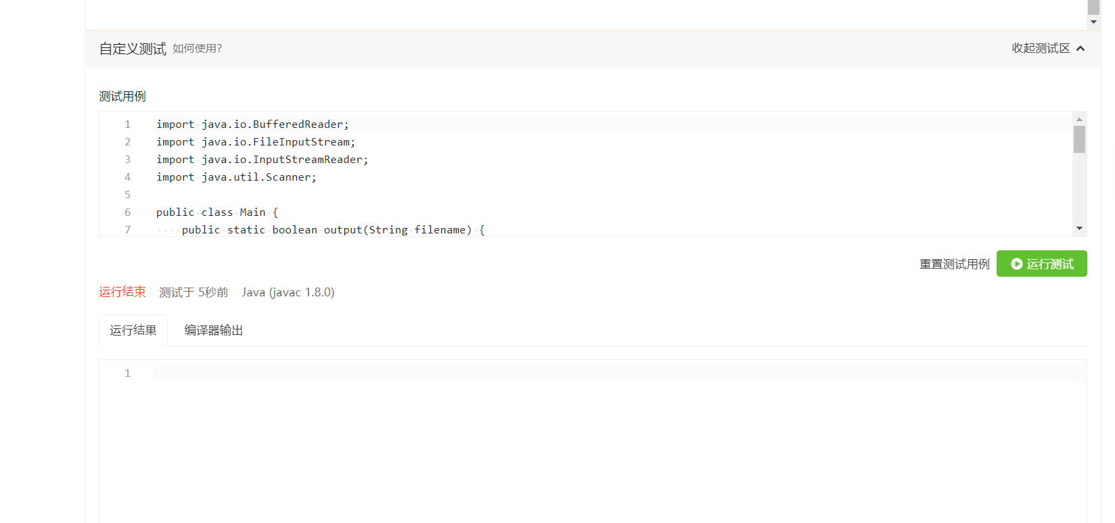Click the 测试于 5秒前 timestamp
Screen dimensions: 1115x523
click(x=194, y=292)
